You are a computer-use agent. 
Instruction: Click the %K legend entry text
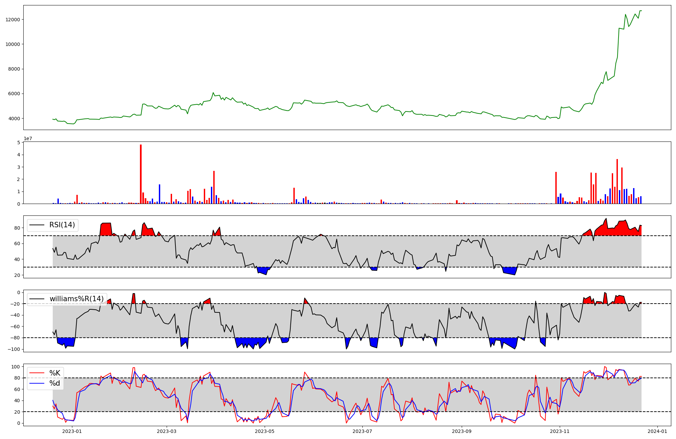point(55,373)
